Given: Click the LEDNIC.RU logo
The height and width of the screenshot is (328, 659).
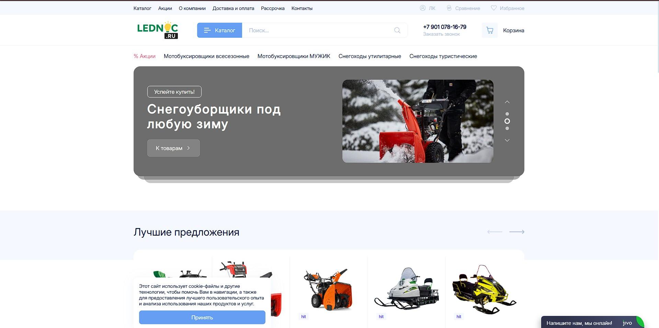Looking at the screenshot, I should (158, 30).
